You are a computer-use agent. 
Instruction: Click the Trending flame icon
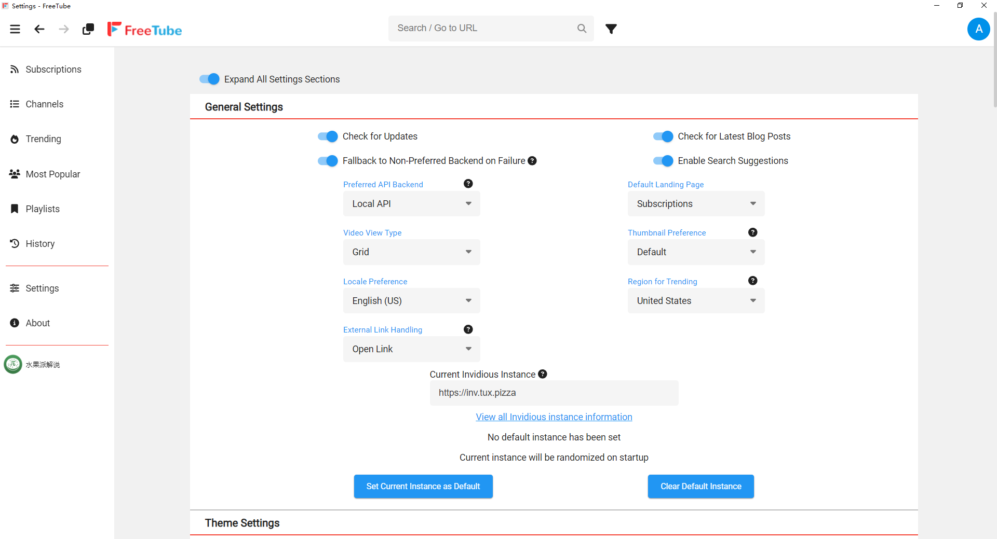pyautogui.click(x=15, y=139)
